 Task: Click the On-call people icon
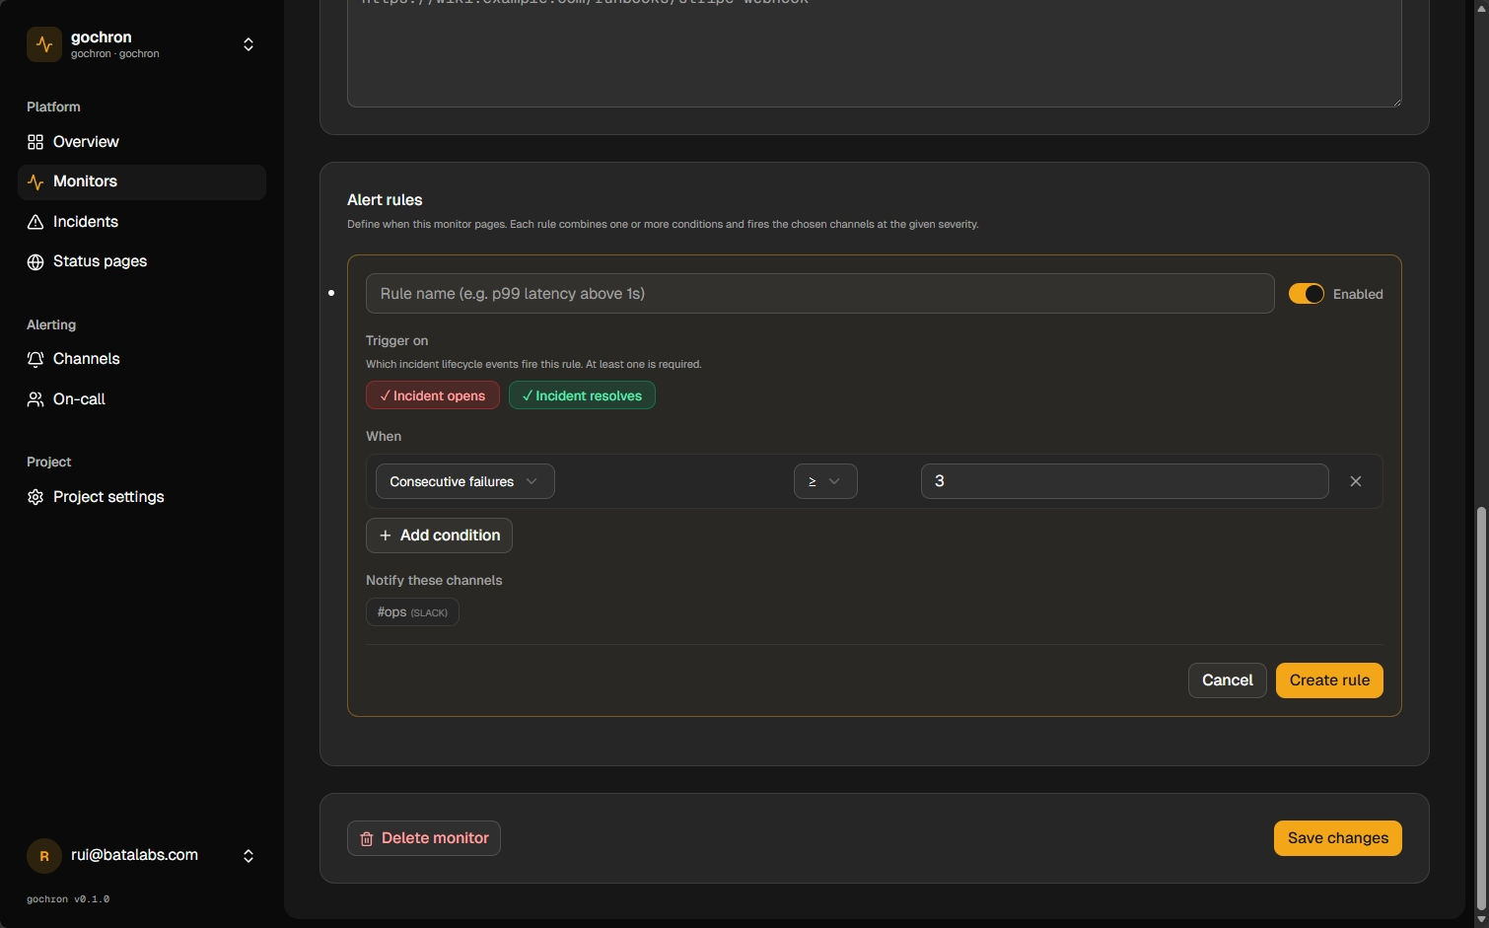tap(35, 399)
